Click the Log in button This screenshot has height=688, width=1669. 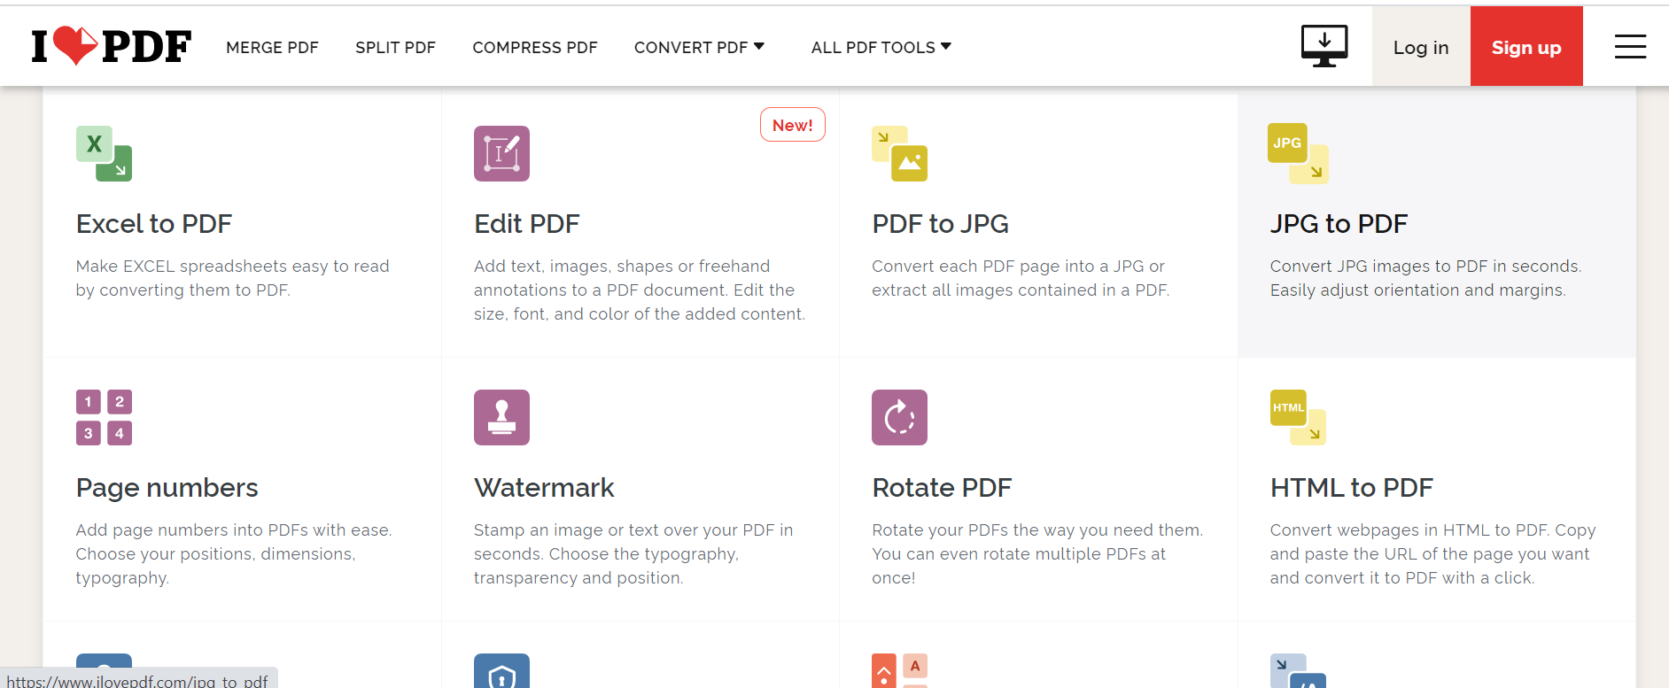pos(1420,47)
